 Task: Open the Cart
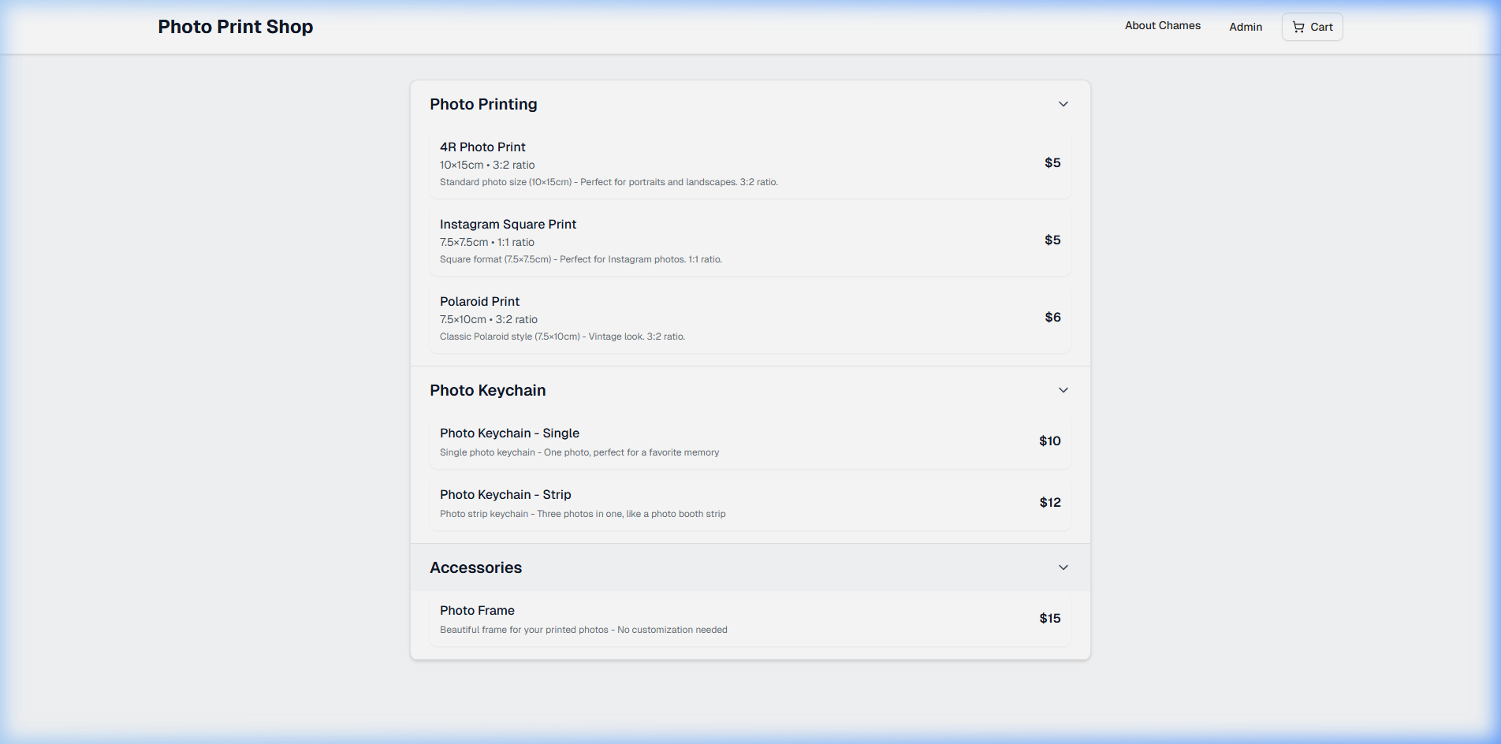tap(1311, 26)
